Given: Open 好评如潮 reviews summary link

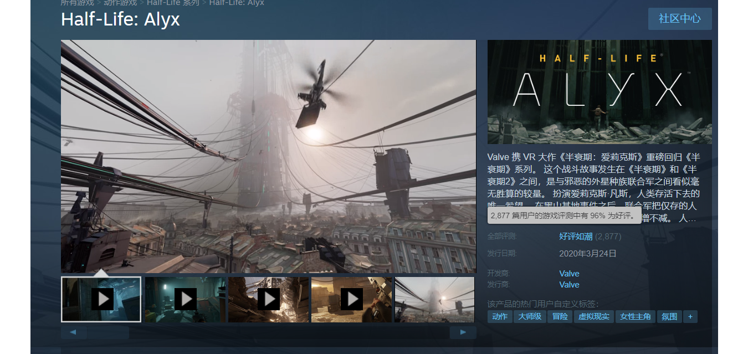Looking at the screenshot, I should coord(576,237).
